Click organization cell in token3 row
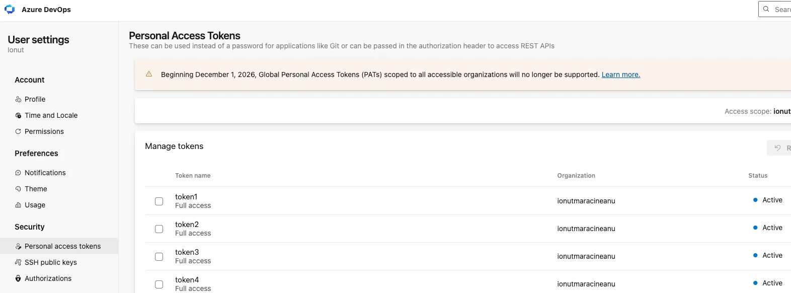Image resolution: width=791 pixels, height=293 pixels. point(586,256)
